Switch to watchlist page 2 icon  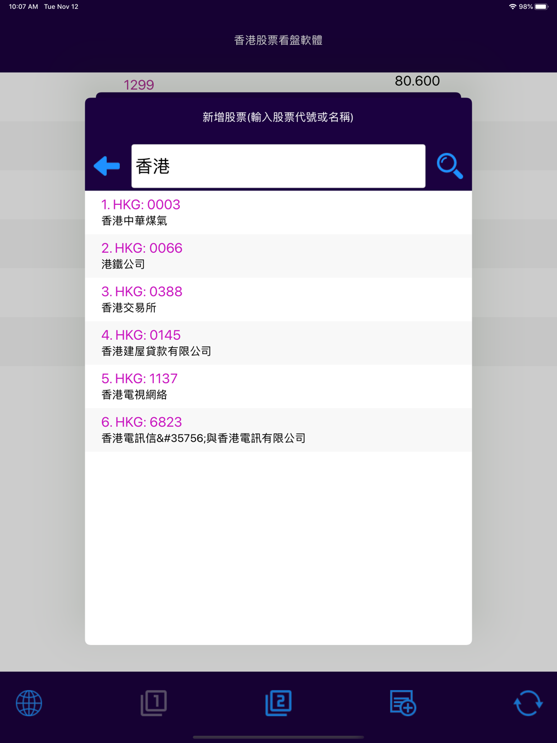click(278, 703)
